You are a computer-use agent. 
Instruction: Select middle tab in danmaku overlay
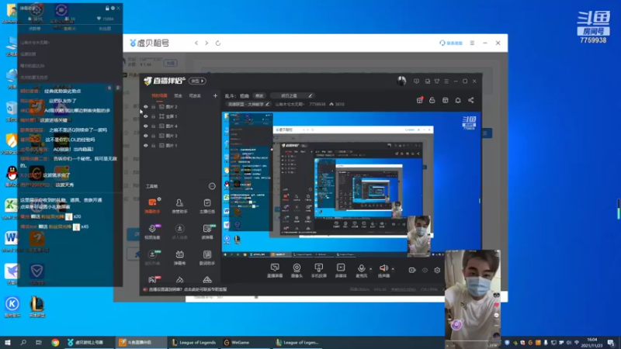(x=70, y=29)
